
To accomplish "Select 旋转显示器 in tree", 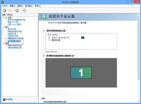I will tap(12, 34).
